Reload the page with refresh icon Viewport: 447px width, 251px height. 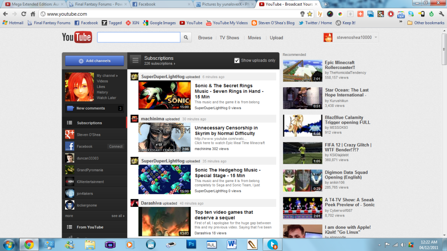24,14
